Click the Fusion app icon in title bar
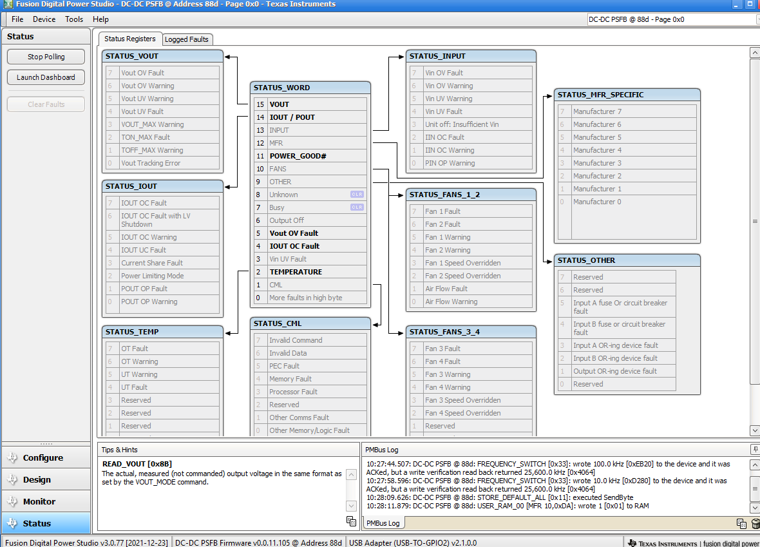The height and width of the screenshot is (547, 760). (x=7, y=5)
